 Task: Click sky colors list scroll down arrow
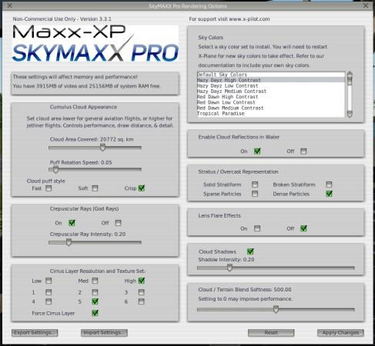coord(350,115)
